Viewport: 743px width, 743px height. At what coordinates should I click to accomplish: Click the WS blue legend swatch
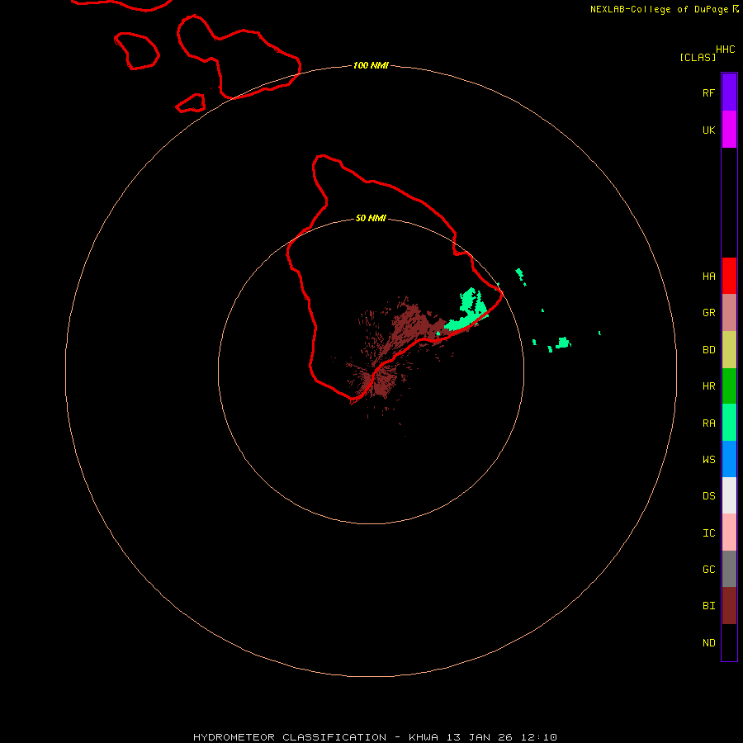[x=729, y=459]
